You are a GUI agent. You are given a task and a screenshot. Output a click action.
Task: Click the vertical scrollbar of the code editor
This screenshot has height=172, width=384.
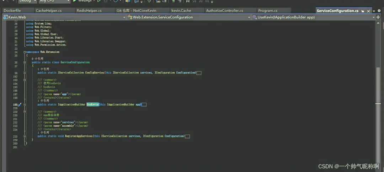point(378,89)
